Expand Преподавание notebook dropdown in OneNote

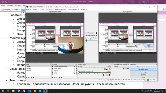[x=19, y=10]
